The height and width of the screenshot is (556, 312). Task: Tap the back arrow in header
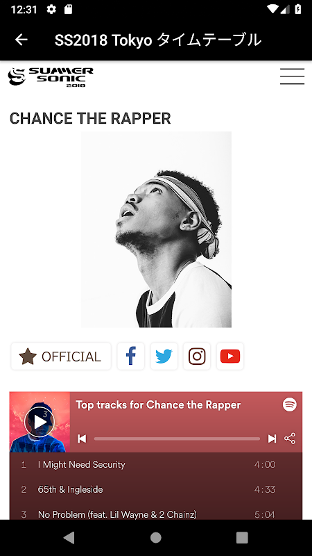21,40
